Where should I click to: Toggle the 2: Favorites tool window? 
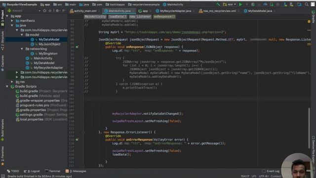pos(2,156)
